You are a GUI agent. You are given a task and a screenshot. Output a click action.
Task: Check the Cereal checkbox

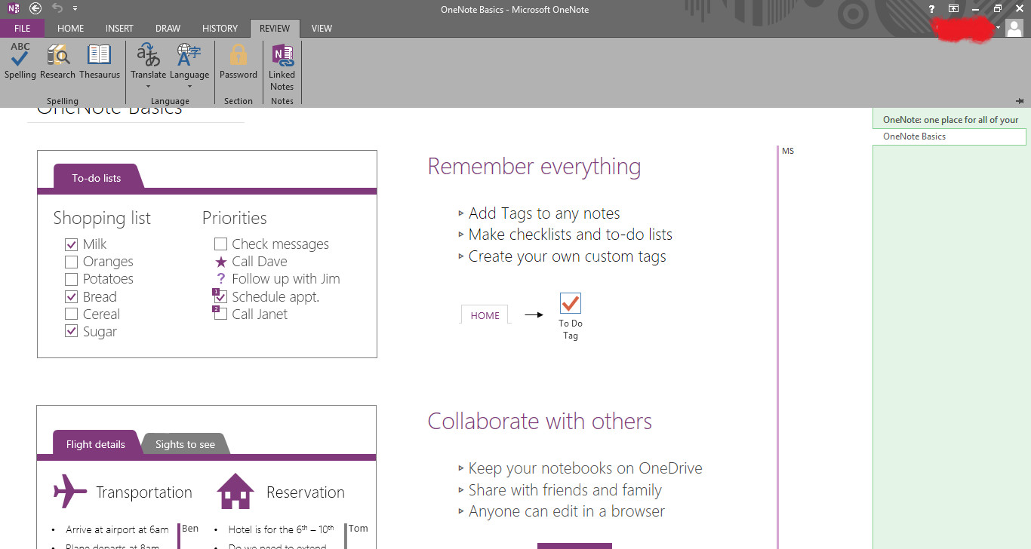coord(72,314)
